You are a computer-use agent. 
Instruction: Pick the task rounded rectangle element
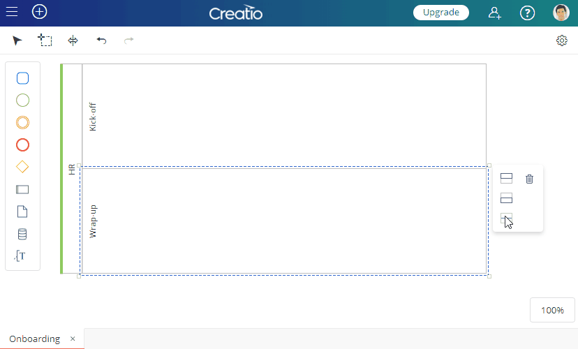click(22, 78)
